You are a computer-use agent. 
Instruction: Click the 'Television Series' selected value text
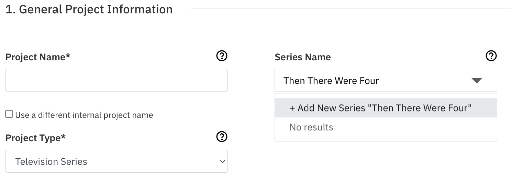[x=51, y=161]
